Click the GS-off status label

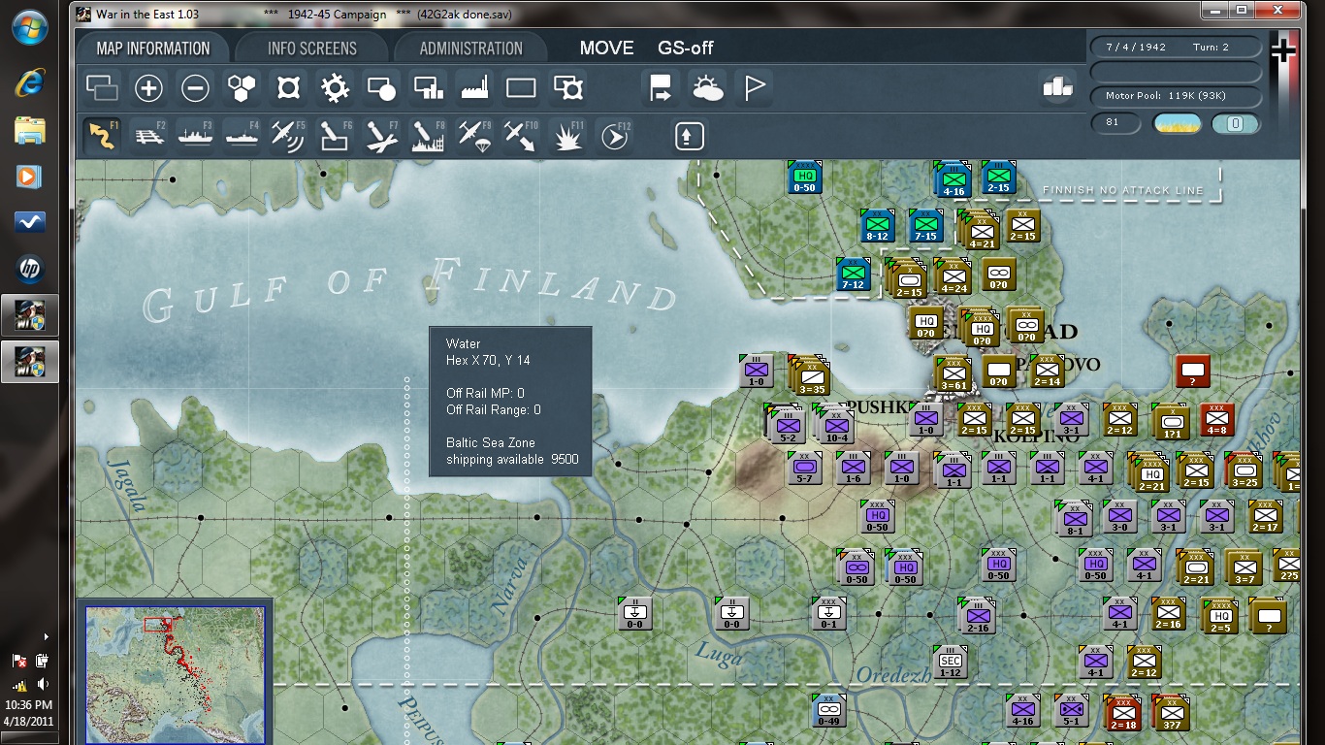pyautogui.click(x=686, y=49)
